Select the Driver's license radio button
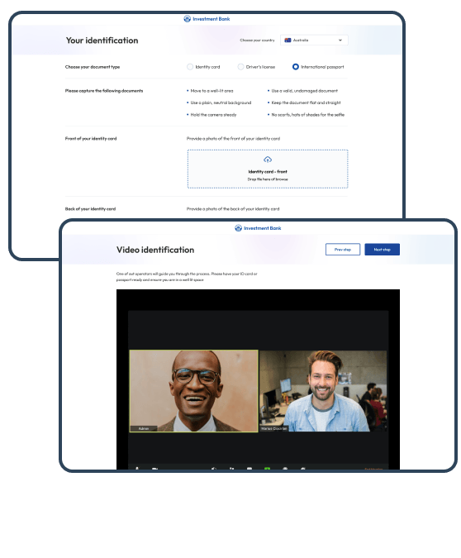 [x=240, y=67]
